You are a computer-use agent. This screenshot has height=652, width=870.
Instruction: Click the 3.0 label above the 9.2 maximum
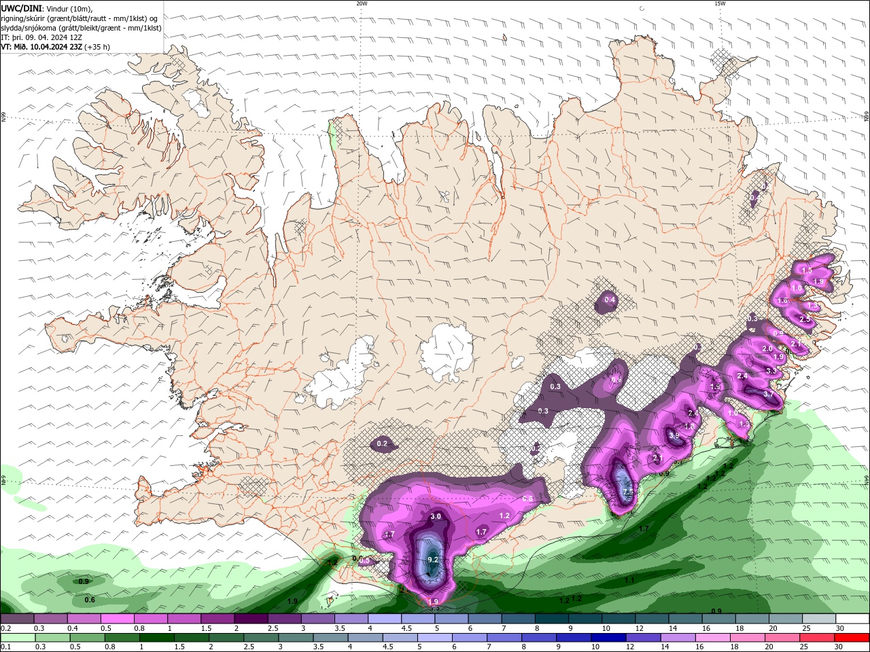click(x=436, y=516)
